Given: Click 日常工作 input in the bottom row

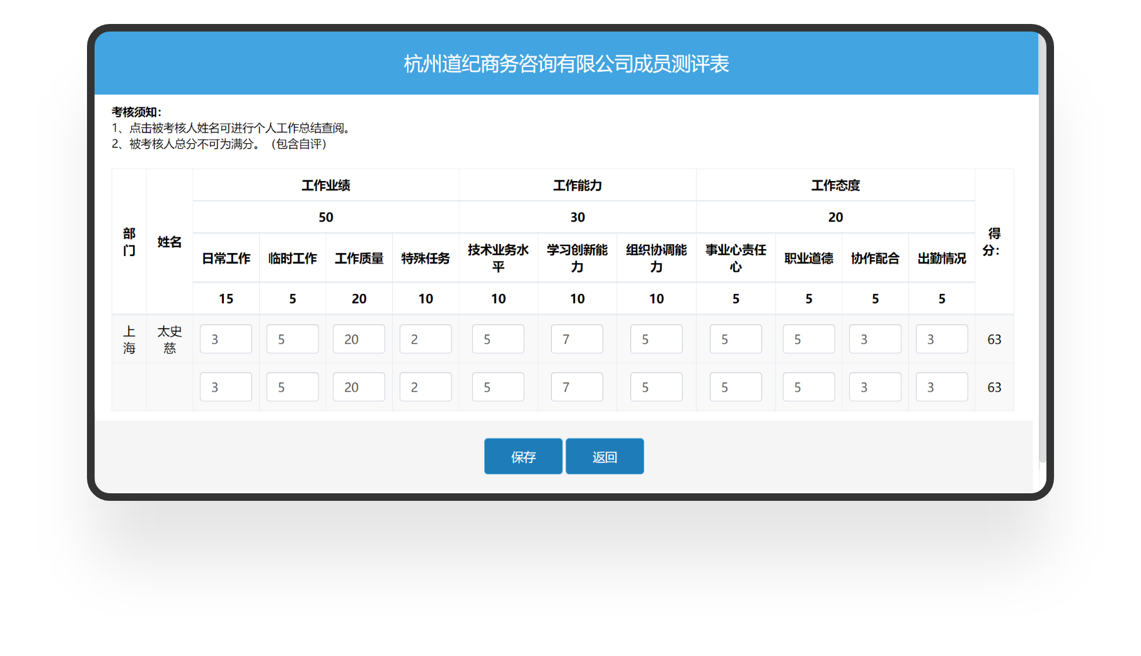Looking at the screenshot, I should click(x=226, y=387).
